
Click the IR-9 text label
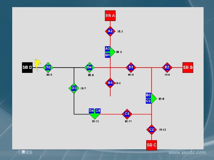click(x=161, y=99)
